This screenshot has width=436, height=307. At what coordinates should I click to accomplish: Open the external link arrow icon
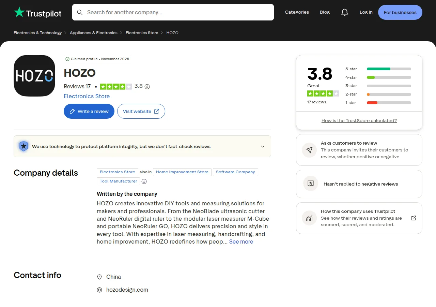[414, 218]
